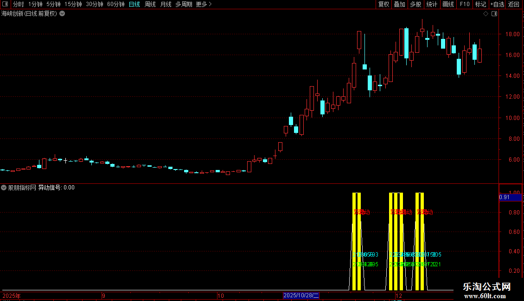This screenshot has height=301, width=524.
Task: Click the diamond icon on main chart
Action: (486, 14)
